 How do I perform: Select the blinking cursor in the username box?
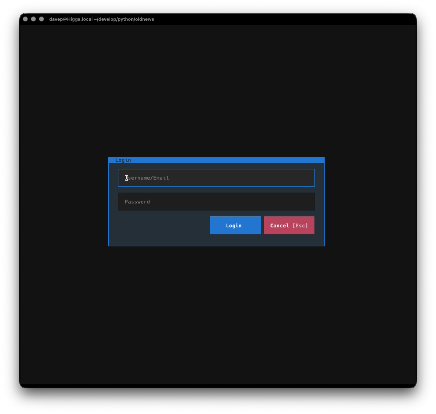click(126, 177)
